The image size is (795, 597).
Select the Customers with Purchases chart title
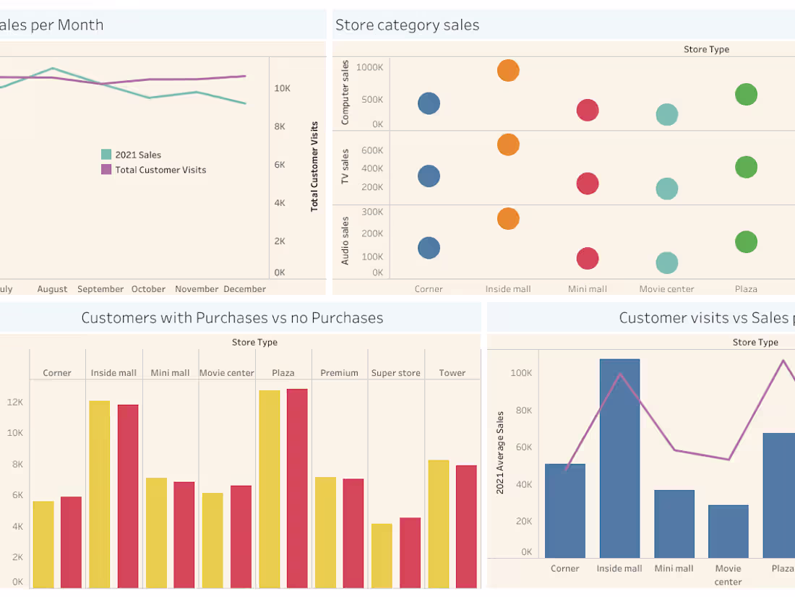pyautogui.click(x=232, y=318)
